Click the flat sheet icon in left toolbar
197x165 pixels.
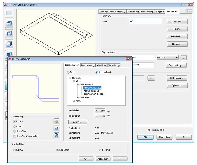coord(9,13)
